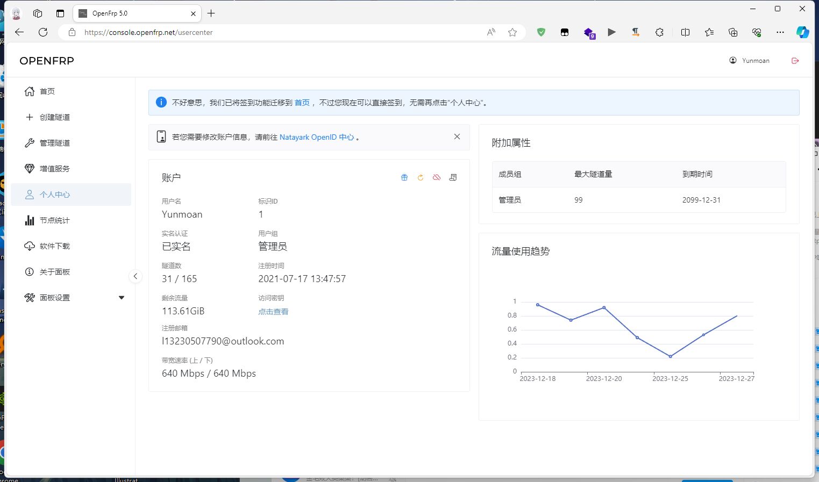819x482 pixels.
Task: Click the gift icon in account card
Action: coord(404,177)
